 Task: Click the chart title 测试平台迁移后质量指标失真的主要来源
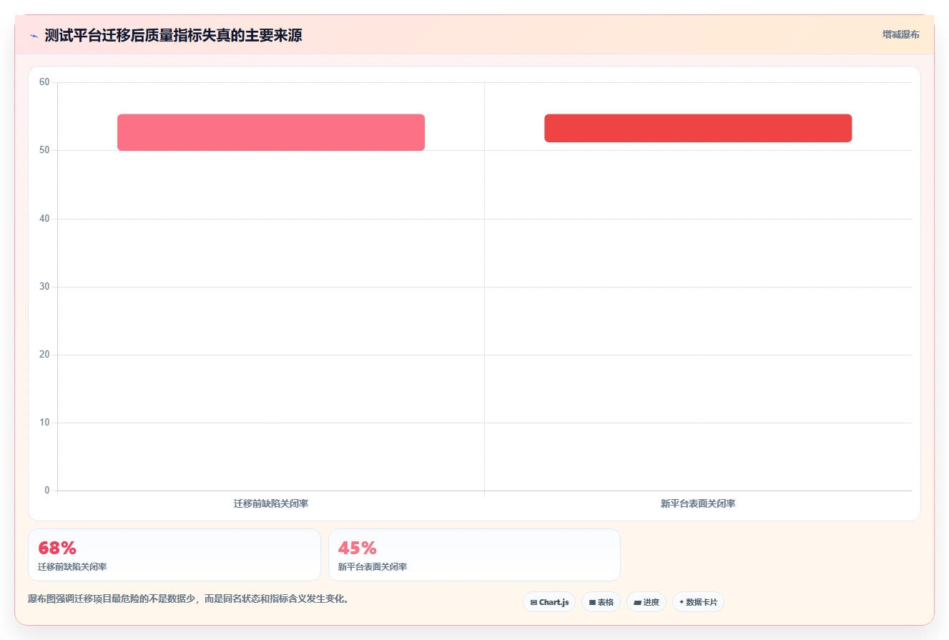click(x=173, y=35)
